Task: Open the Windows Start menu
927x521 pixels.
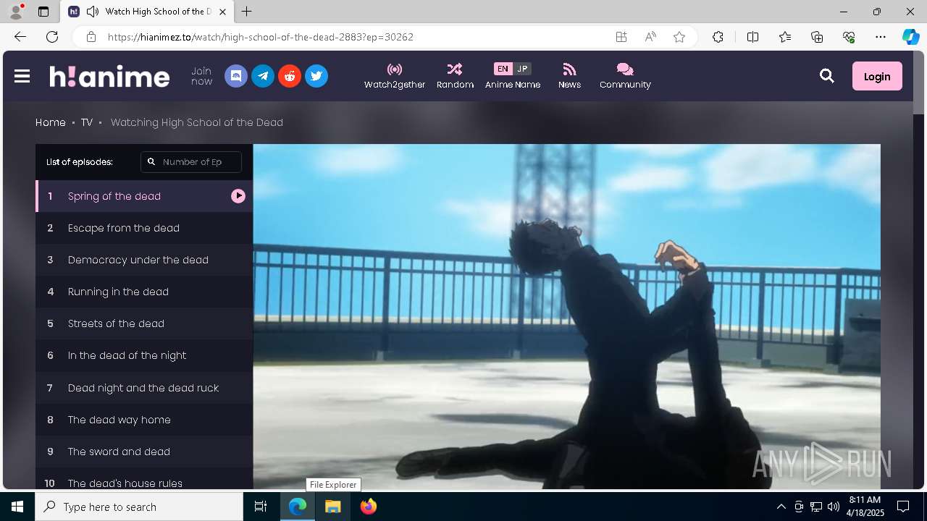Action: (17, 507)
